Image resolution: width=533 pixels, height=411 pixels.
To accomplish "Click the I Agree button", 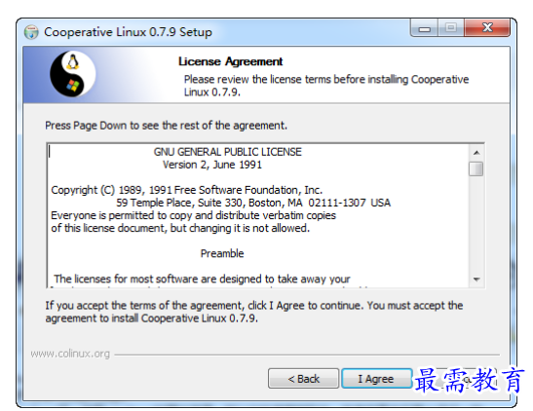I will (376, 379).
